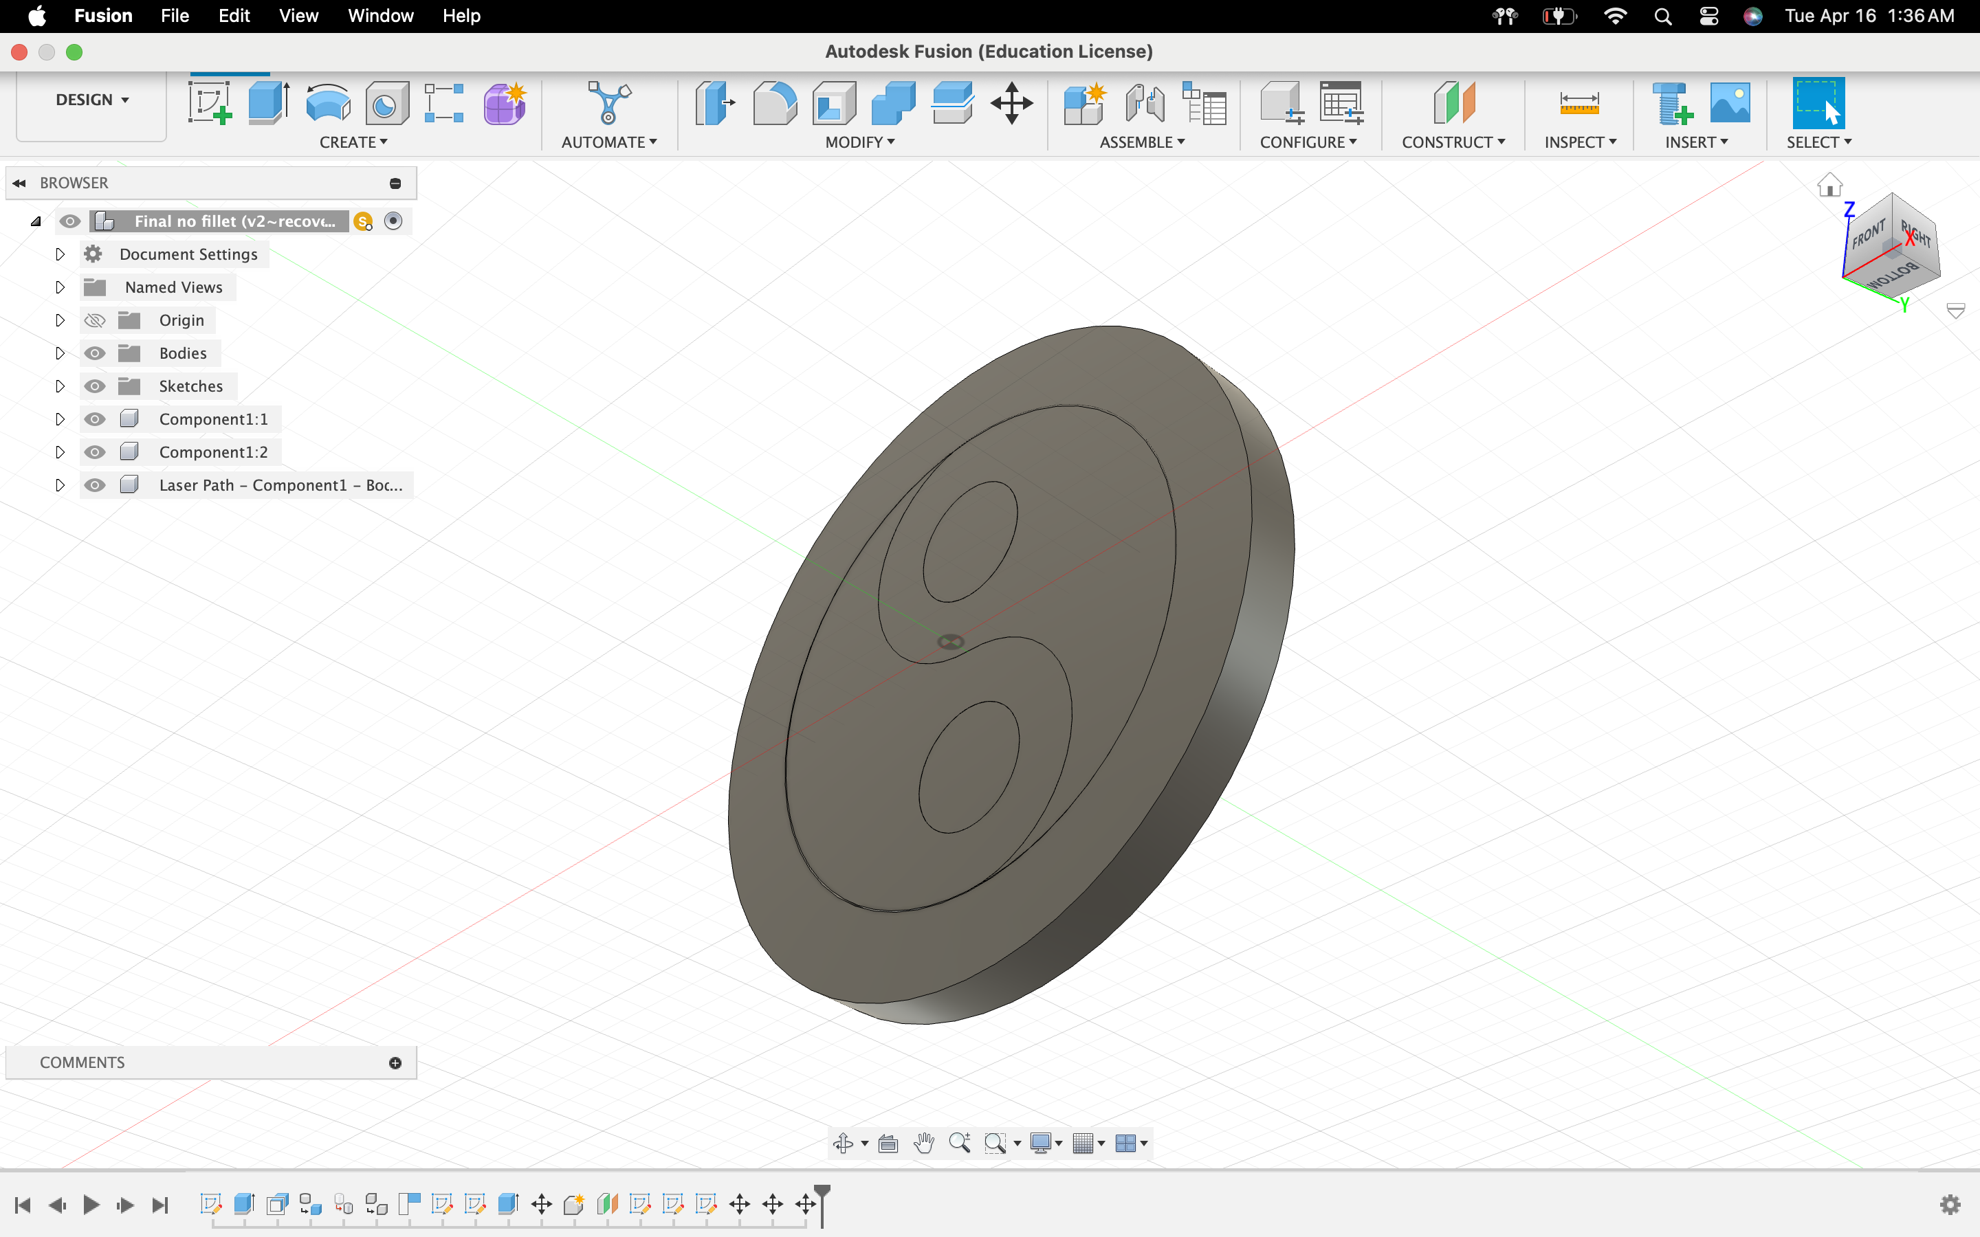Open the Fusion application menu
Screen dimensions: 1980x1237
[x=103, y=16]
